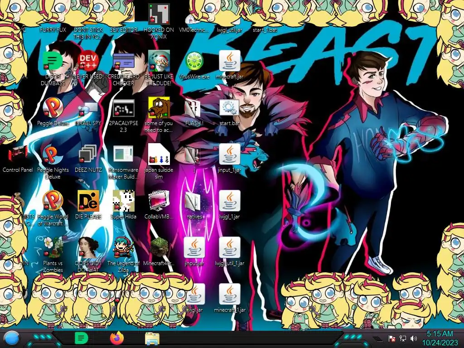Select the lwjgl_1.jar Java file
The width and height of the screenshot is (464, 348).
point(230,201)
